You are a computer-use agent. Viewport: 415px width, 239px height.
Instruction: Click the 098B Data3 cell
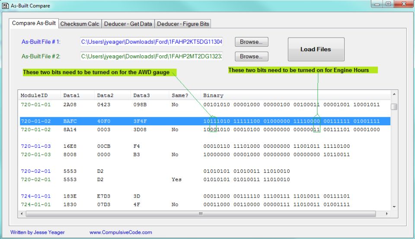(140, 105)
